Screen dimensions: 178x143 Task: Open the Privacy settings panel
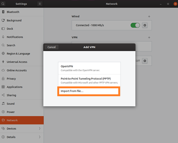coord(22,79)
